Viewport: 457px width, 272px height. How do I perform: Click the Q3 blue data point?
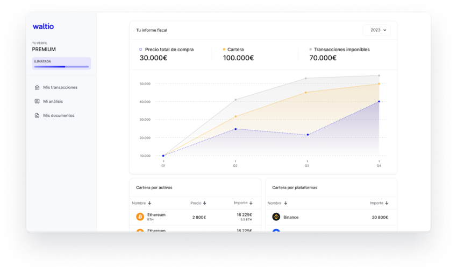pos(308,135)
